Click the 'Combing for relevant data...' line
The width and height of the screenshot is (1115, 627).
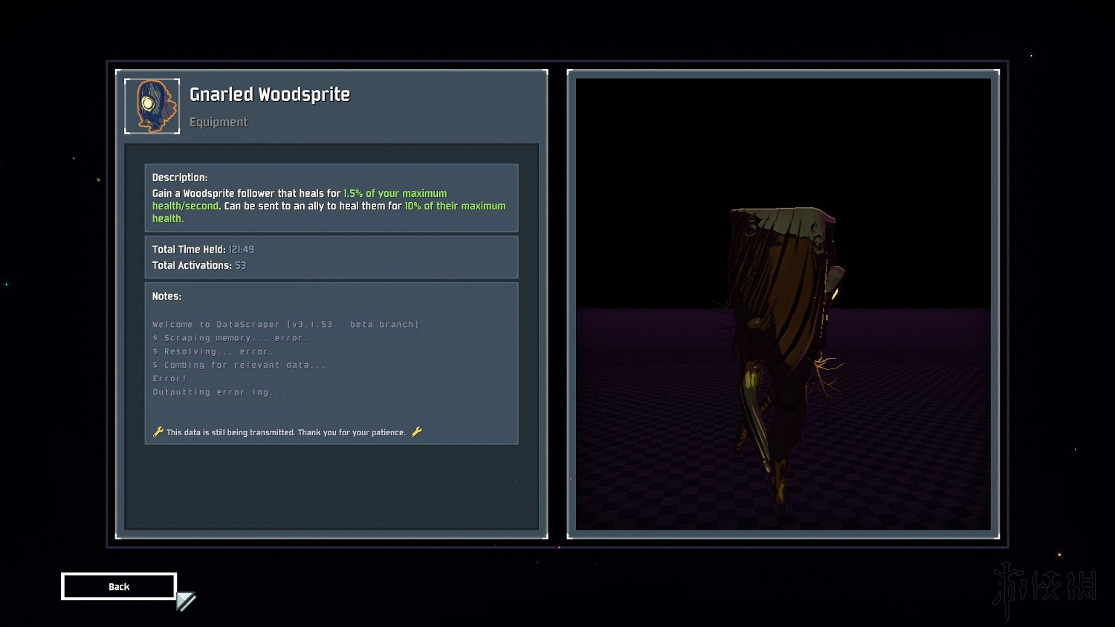(239, 365)
